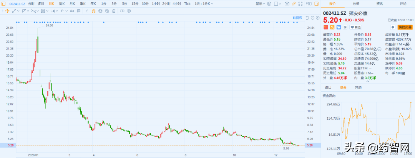Select the Aa text annotation tool
This screenshot has height=158, width=415.
72,11
